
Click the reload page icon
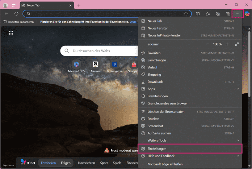pyautogui.click(x=16, y=14)
